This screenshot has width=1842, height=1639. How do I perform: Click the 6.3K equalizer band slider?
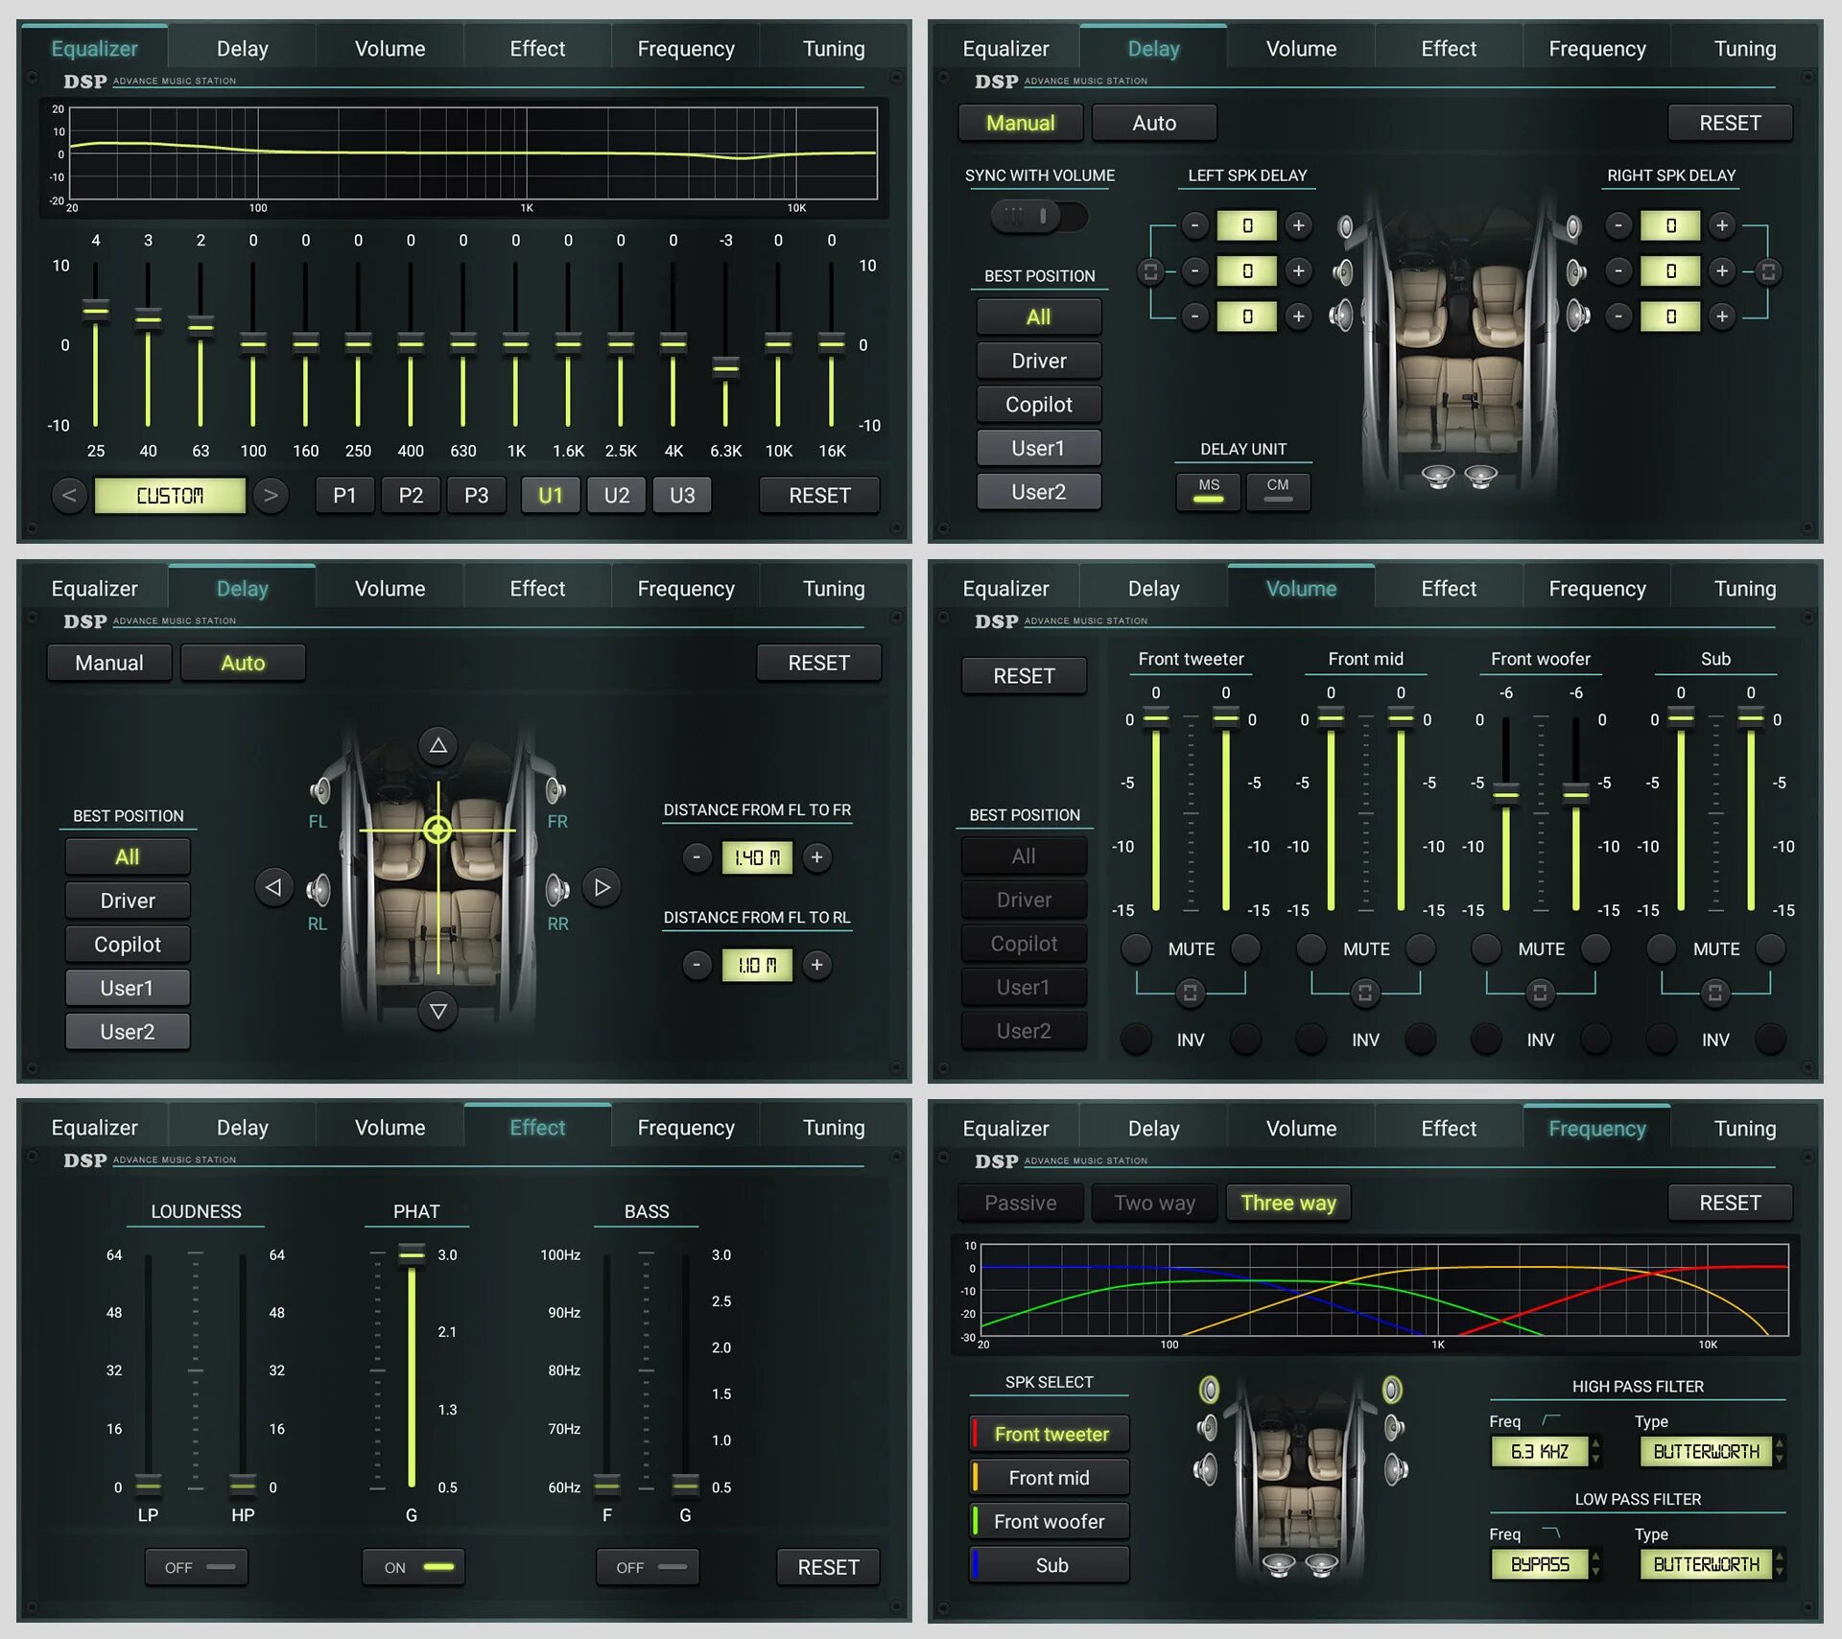pyautogui.click(x=725, y=367)
